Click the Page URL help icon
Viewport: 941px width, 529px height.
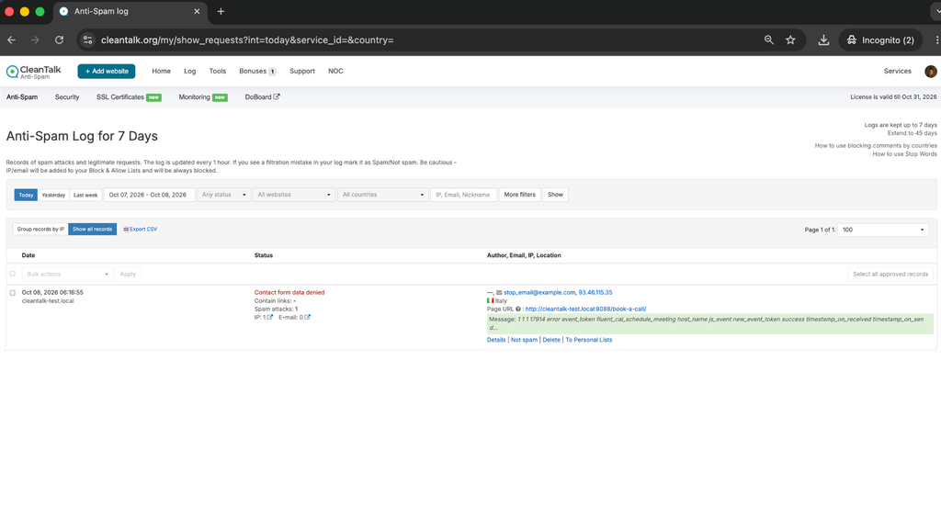518,309
